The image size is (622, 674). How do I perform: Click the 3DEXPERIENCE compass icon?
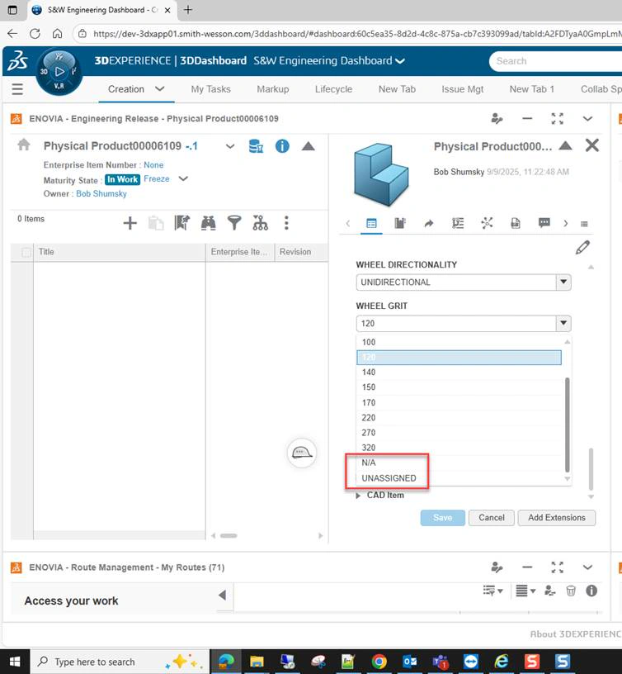pyautogui.click(x=59, y=72)
